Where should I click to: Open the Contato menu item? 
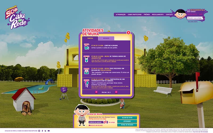point(169,14)
